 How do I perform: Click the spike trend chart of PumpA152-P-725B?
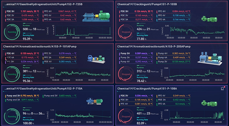[x=83, y=31]
